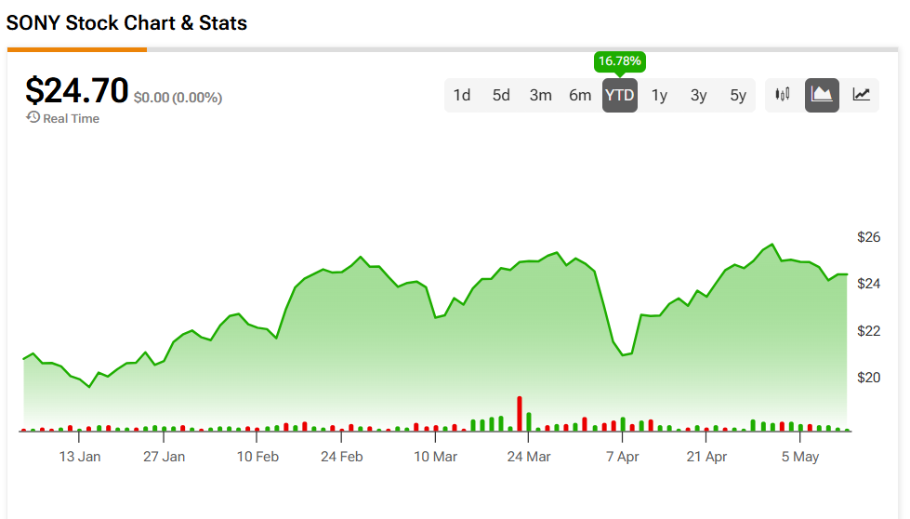The image size is (910, 519).
Task: Click the 10 Mar date label
Action: click(x=435, y=457)
